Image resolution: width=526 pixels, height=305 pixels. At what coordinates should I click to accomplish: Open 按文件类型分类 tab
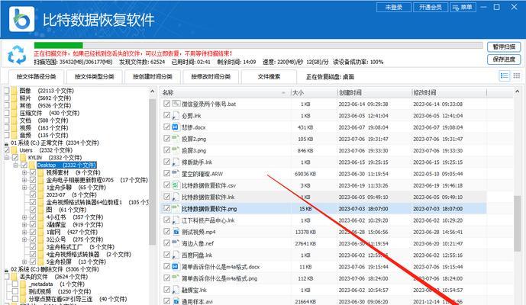[94, 77]
